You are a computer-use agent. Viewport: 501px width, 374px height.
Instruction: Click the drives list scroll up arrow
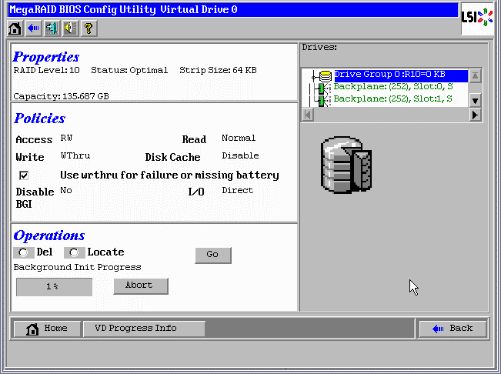pos(475,76)
